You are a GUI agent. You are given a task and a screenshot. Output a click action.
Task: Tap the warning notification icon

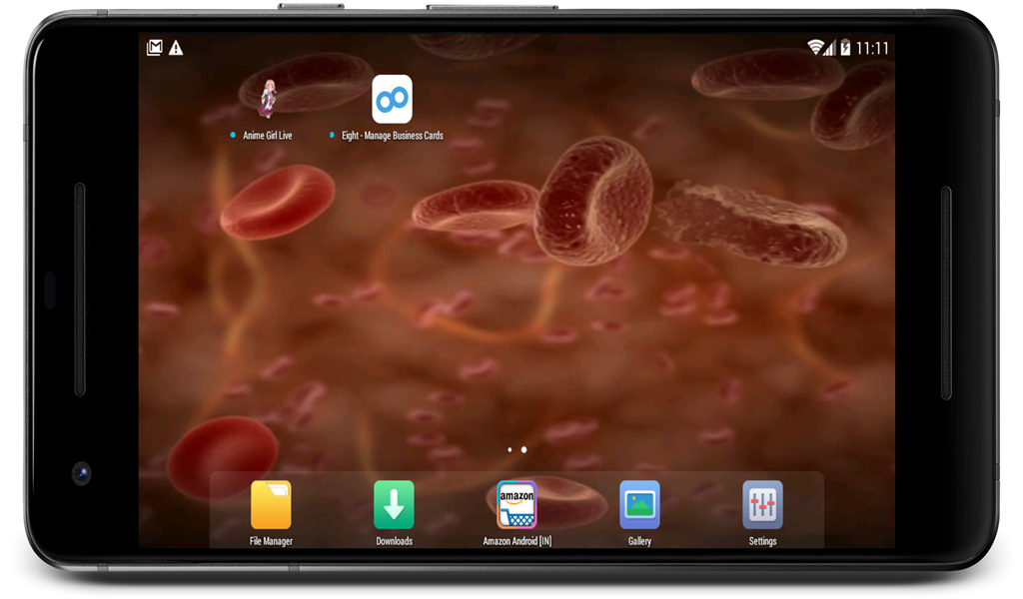(x=176, y=46)
